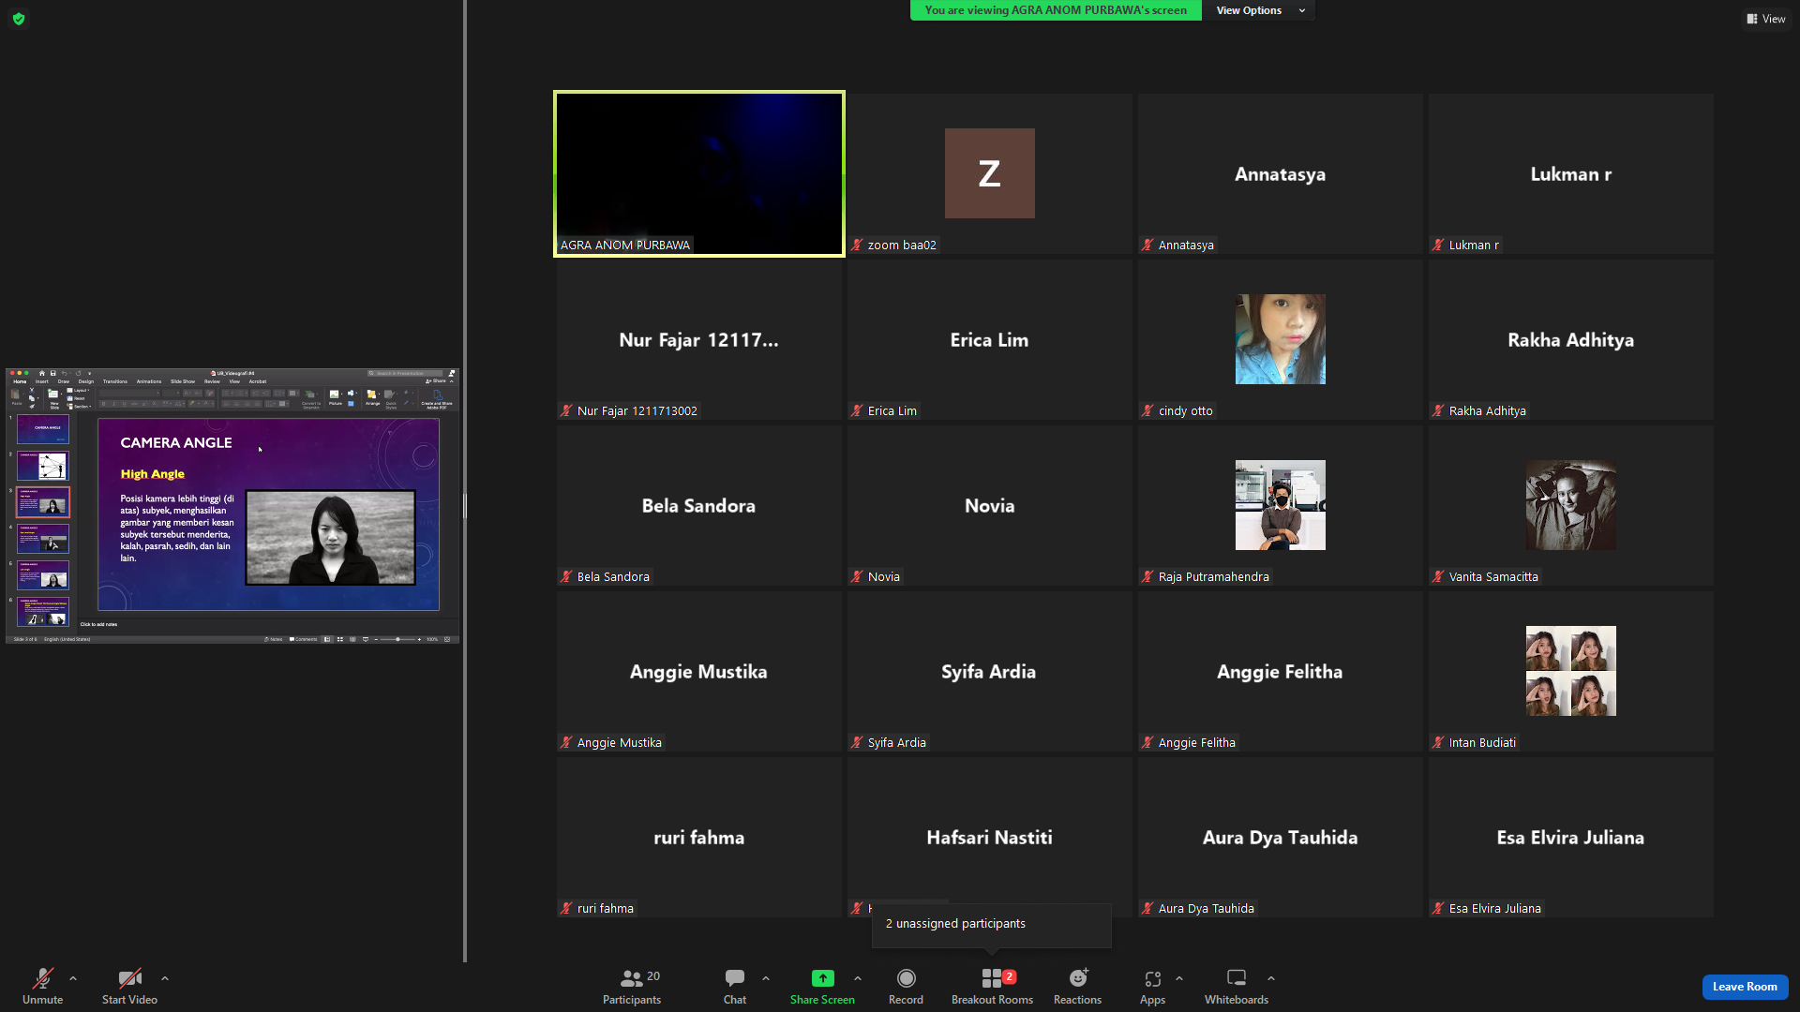The image size is (1800, 1012).
Task: Click the large 'Hafsari Nastiti' name
Action: click(989, 838)
